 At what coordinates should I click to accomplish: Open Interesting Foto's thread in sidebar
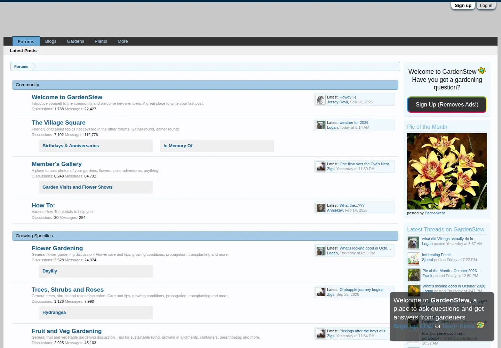tap(437, 255)
